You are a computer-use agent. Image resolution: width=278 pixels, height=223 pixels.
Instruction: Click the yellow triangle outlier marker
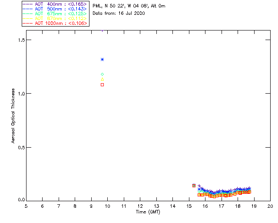pyautogui.click(x=102, y=79)
